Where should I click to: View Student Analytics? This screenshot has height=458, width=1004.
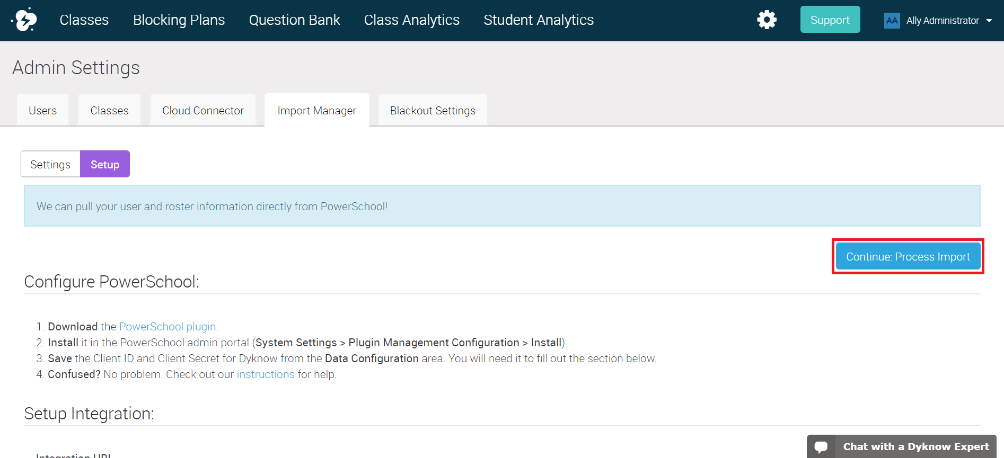click(x=539, y=20)
